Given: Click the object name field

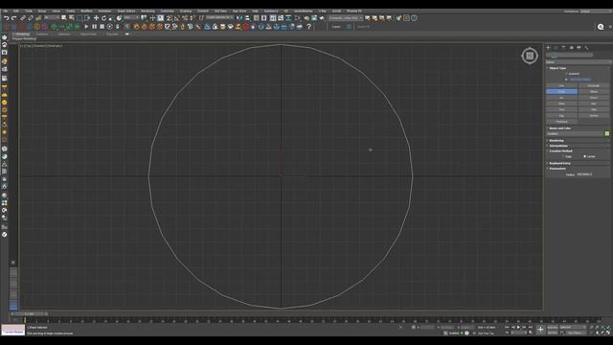Looking at the screenshot, I should coord(575,133).
